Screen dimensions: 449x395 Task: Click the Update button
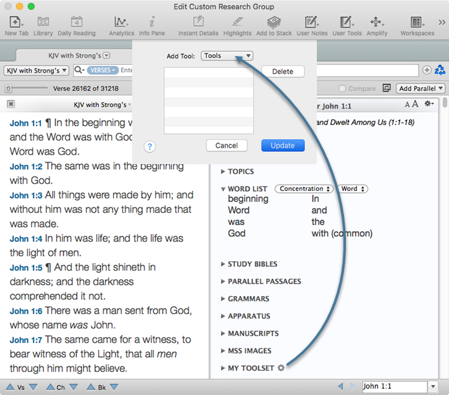point(283,146)
